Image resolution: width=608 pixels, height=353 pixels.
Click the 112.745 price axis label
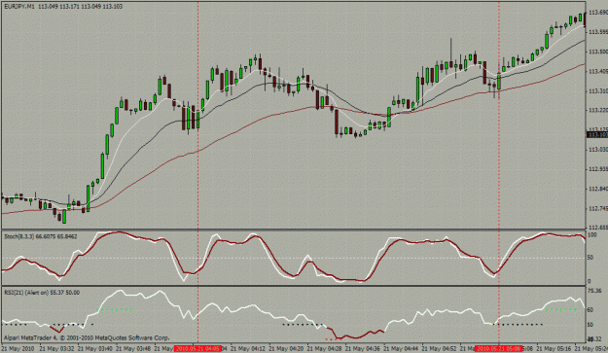click(x=598, y=208)
